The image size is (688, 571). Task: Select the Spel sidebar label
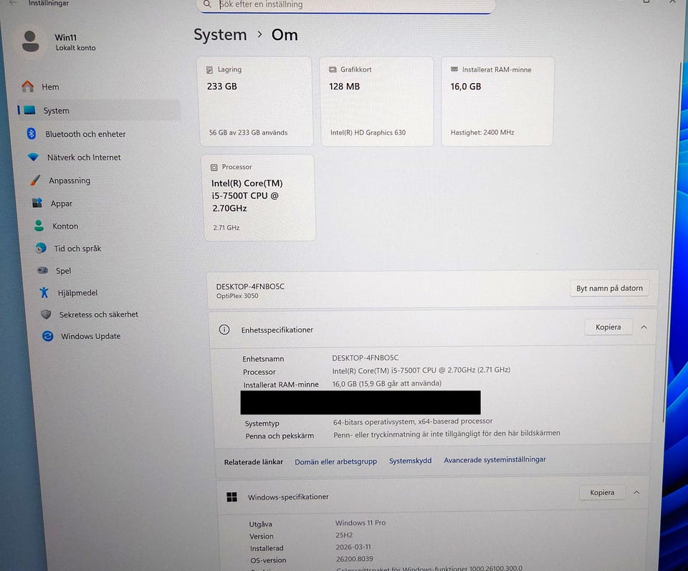coord(63,271)
